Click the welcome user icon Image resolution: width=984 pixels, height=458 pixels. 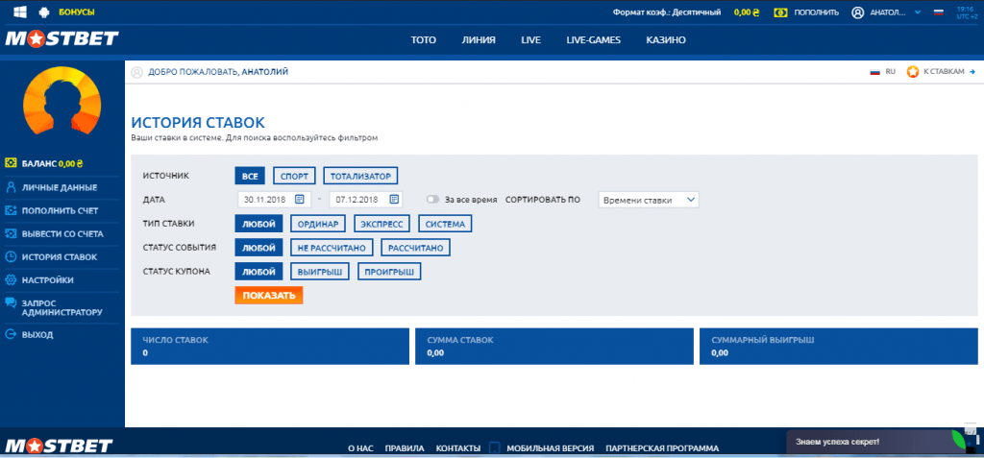point(136,72)
